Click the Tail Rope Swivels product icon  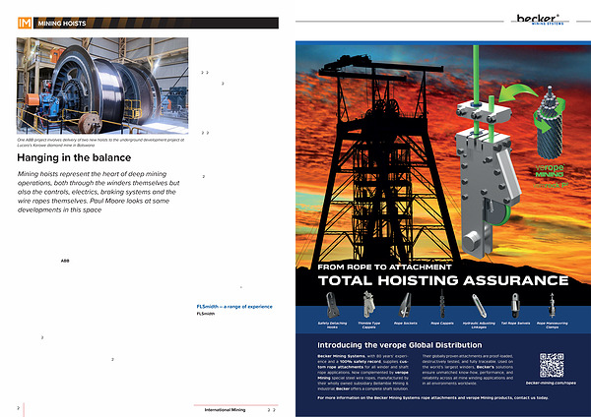tap(515, 306)
